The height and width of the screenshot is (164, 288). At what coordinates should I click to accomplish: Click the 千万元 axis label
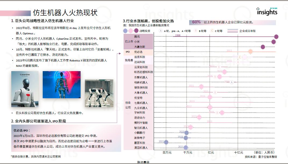(188, 152)
